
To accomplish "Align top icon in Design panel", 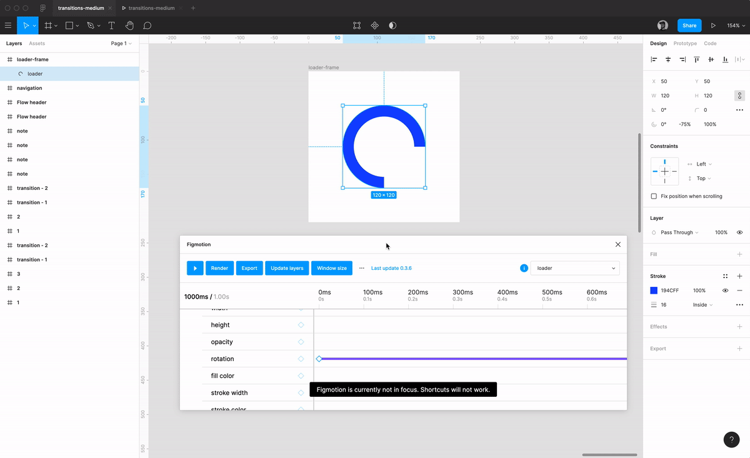I will coord(697,59).
